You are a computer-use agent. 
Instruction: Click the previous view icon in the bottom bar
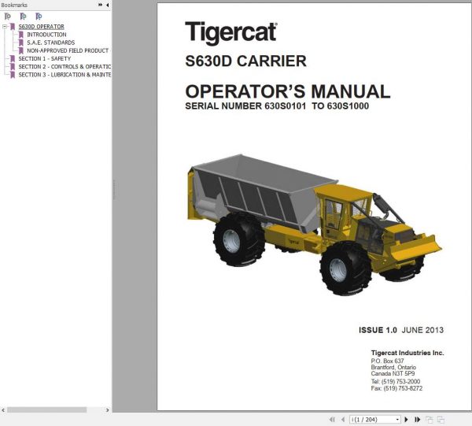coord(430,420)
